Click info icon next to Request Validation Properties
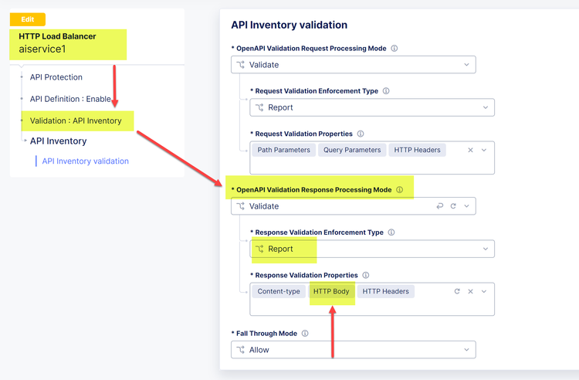579x380 pixels. click(361, 134)
